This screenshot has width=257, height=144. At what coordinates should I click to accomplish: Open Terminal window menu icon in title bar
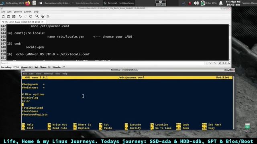click(x=23, y=70)
